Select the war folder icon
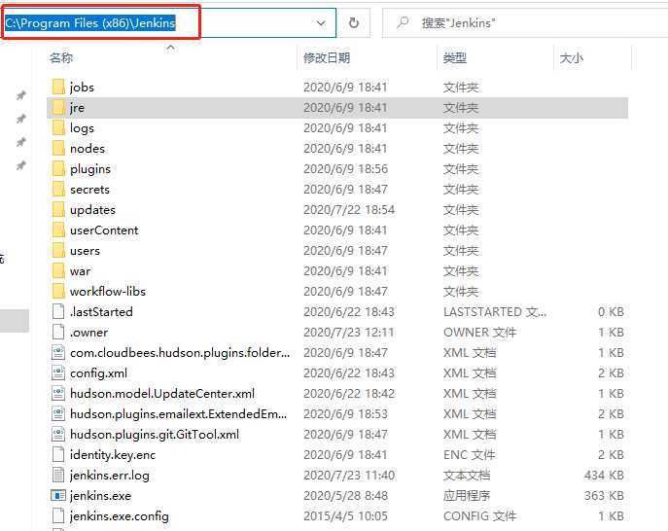This screenshot has height=531, width=668. point(58,271)
